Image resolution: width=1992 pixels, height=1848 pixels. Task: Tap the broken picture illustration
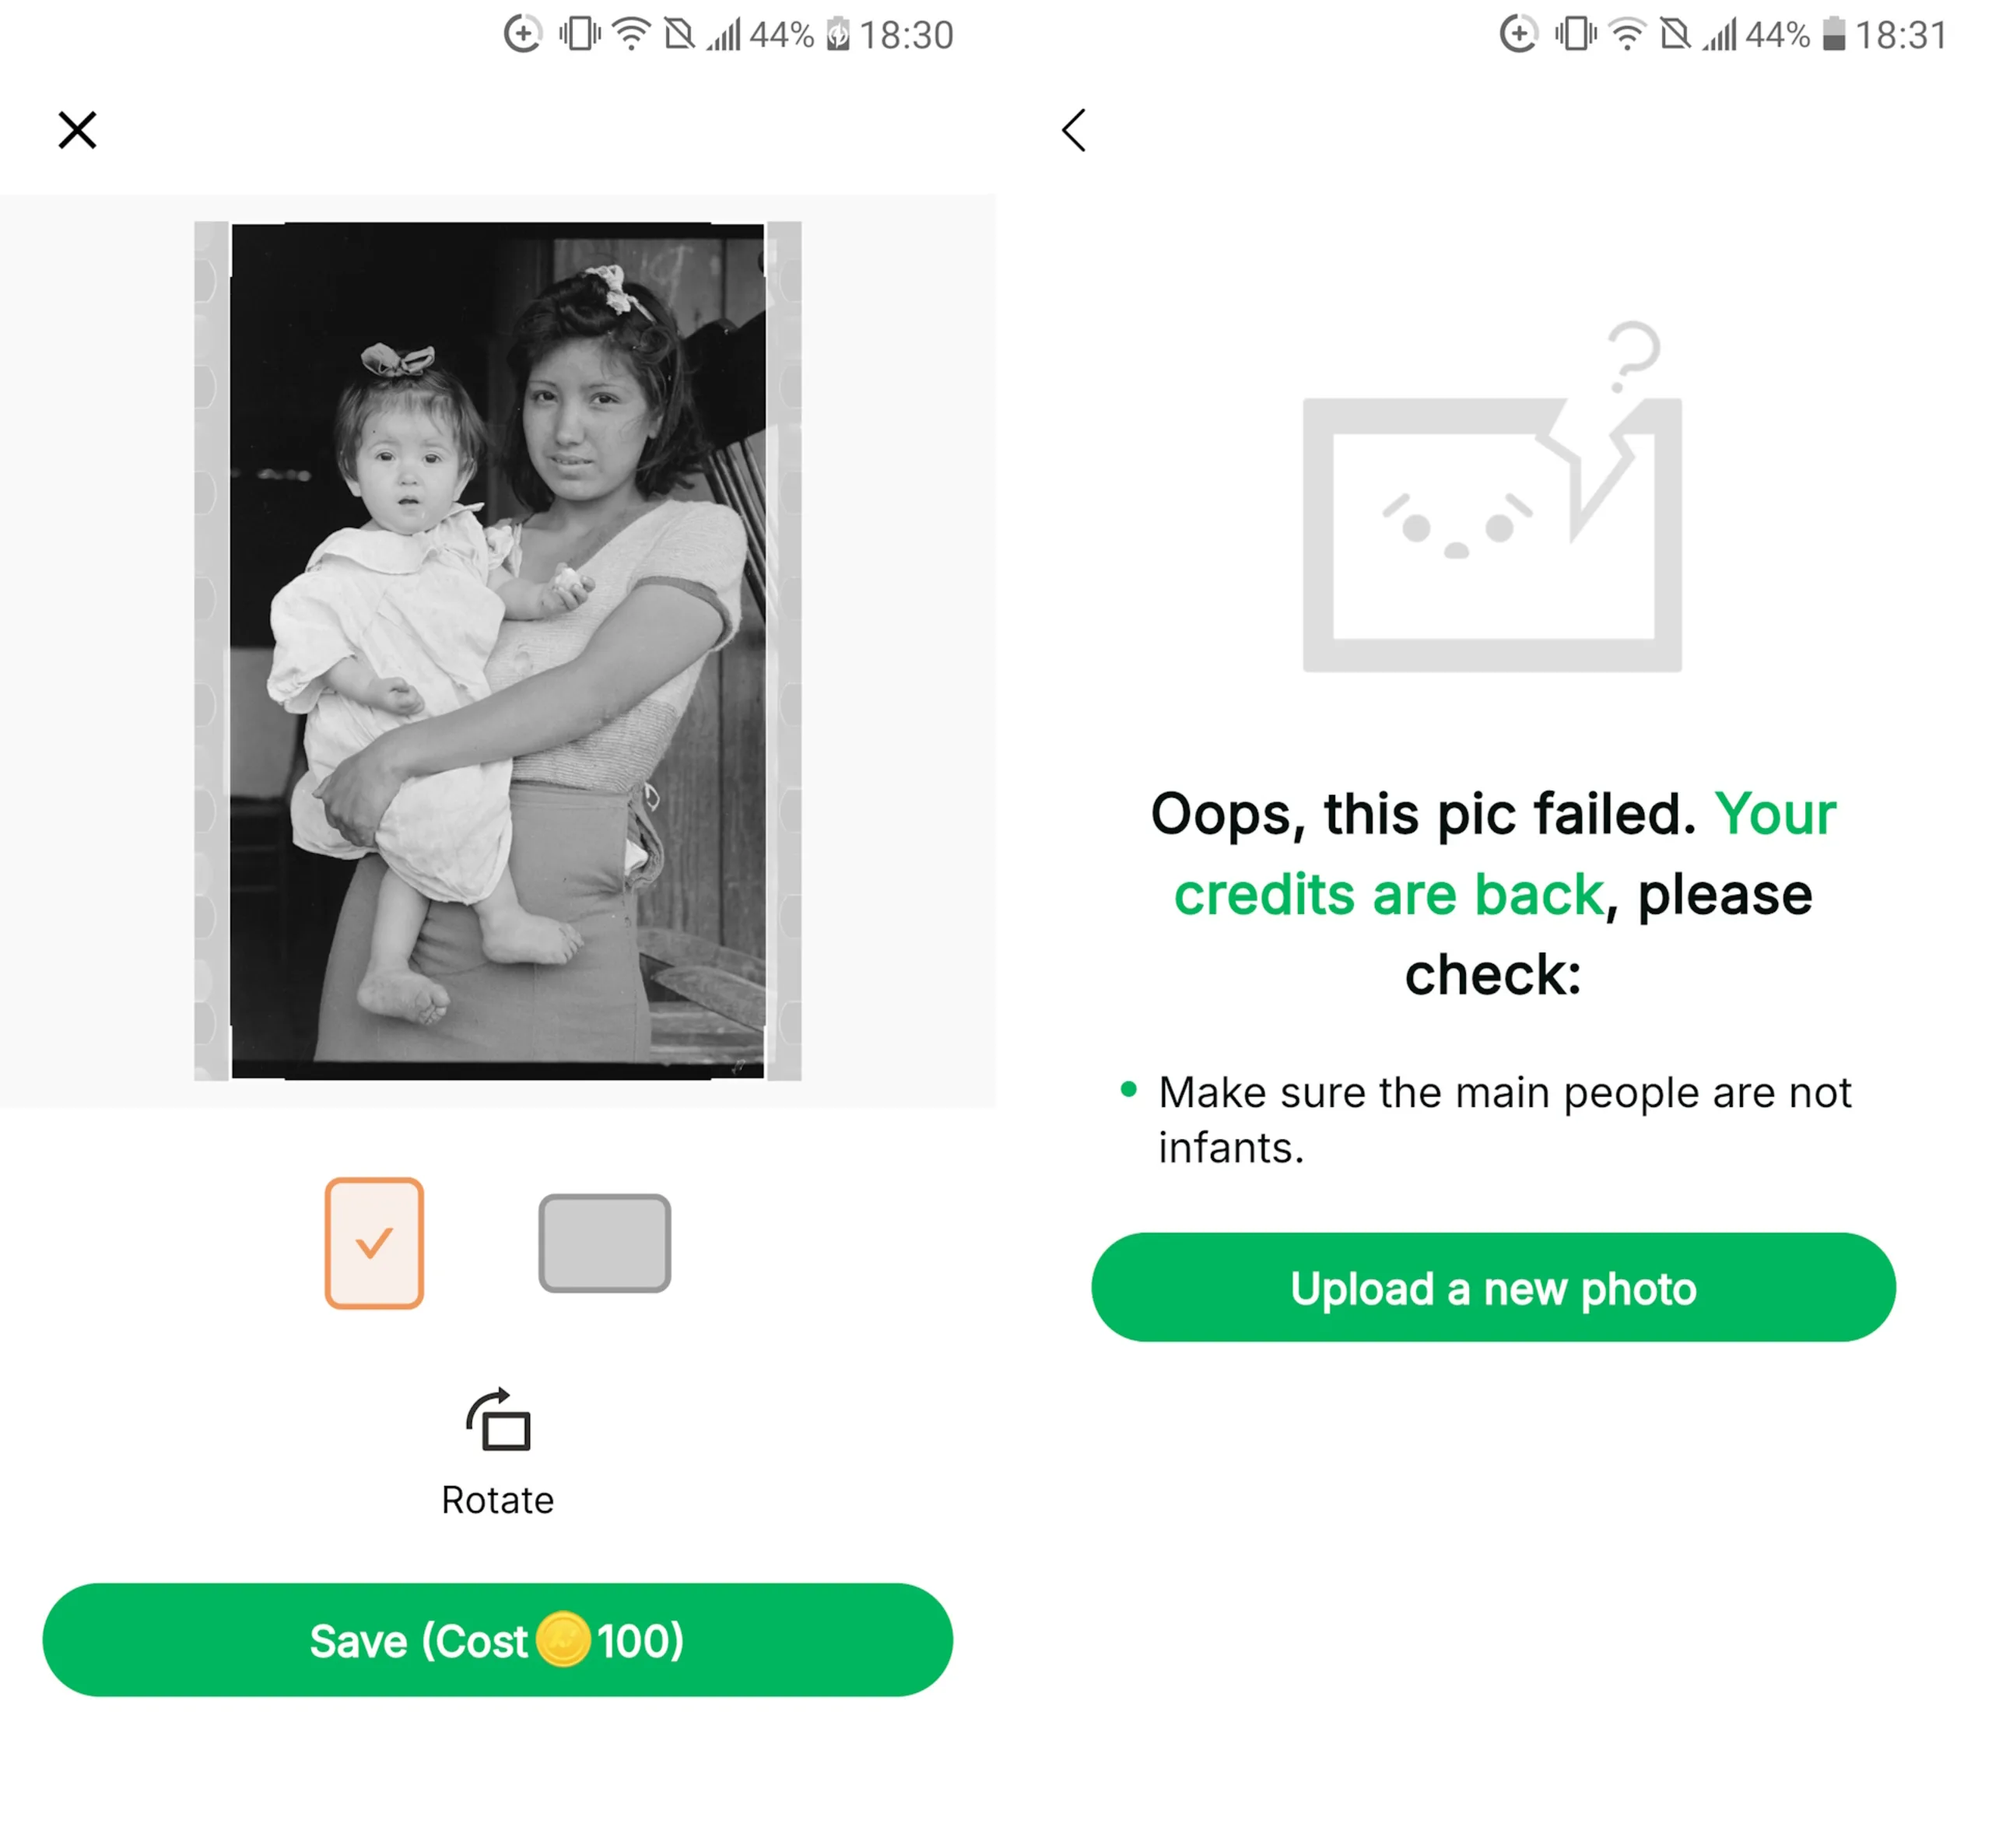click(1492, 530)
